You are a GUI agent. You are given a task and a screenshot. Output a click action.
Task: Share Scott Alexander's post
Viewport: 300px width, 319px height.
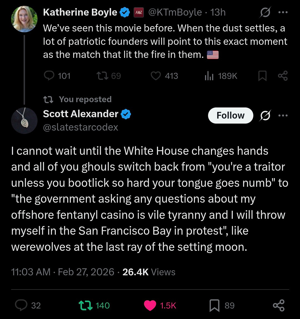279,305
